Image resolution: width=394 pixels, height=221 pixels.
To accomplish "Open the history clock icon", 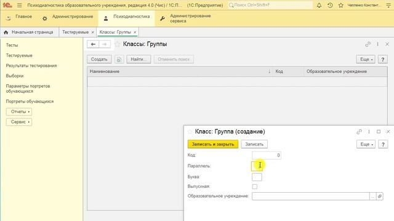I will pos(330,5).
